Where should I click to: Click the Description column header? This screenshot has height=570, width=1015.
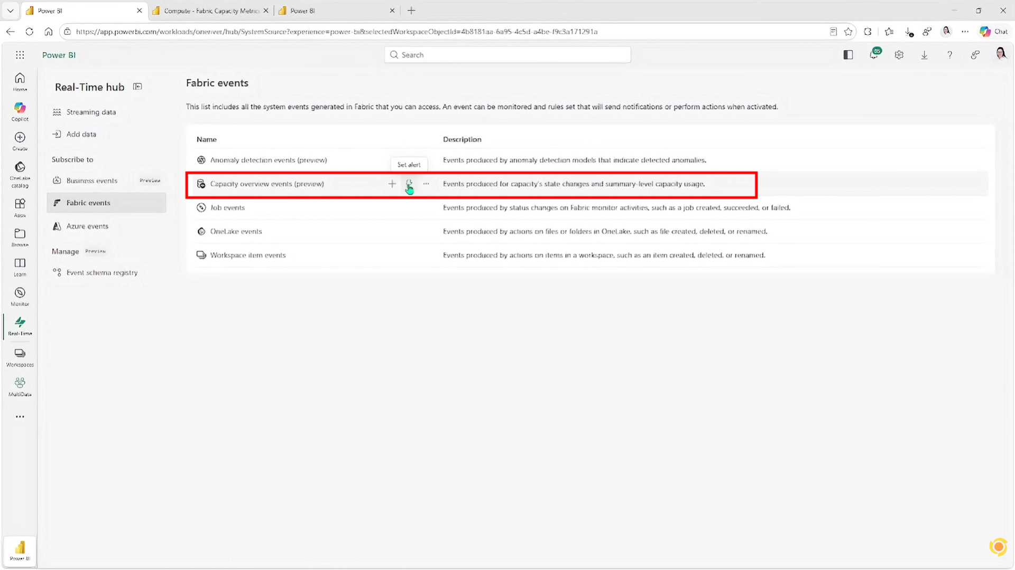tap(462, 139)
